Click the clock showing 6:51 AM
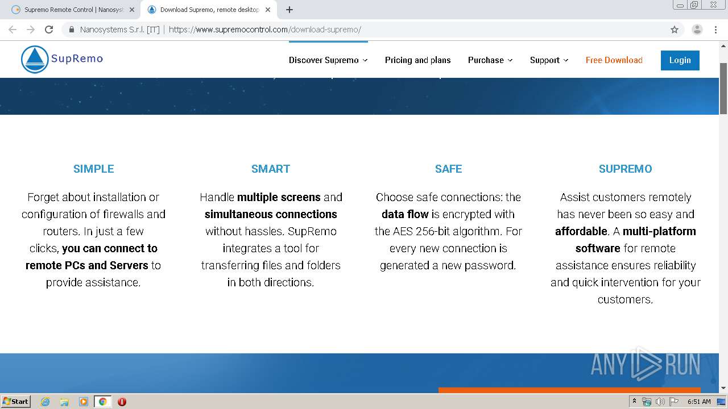 click(x=699, y=402)
